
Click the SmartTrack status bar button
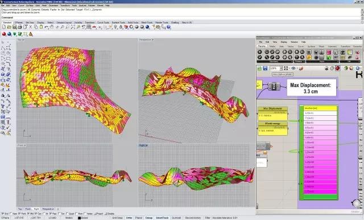click(162, 218)
